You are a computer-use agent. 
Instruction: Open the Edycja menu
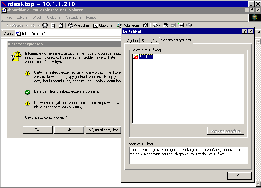[x=22, y=17]
